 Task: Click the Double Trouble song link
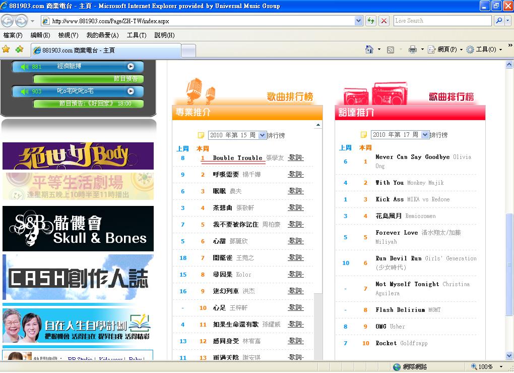coord(237,158)
